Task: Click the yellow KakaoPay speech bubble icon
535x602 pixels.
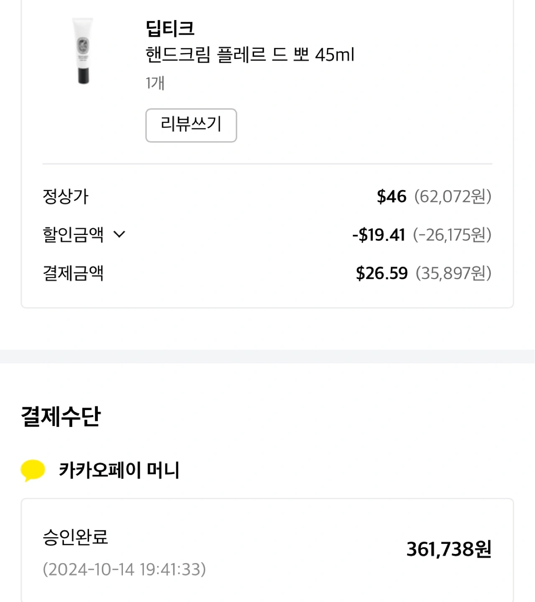Action: [x=33, y=470]
